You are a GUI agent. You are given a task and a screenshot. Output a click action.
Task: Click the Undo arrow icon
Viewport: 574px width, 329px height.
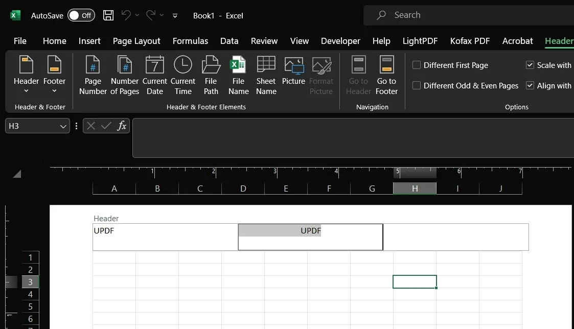126,15
